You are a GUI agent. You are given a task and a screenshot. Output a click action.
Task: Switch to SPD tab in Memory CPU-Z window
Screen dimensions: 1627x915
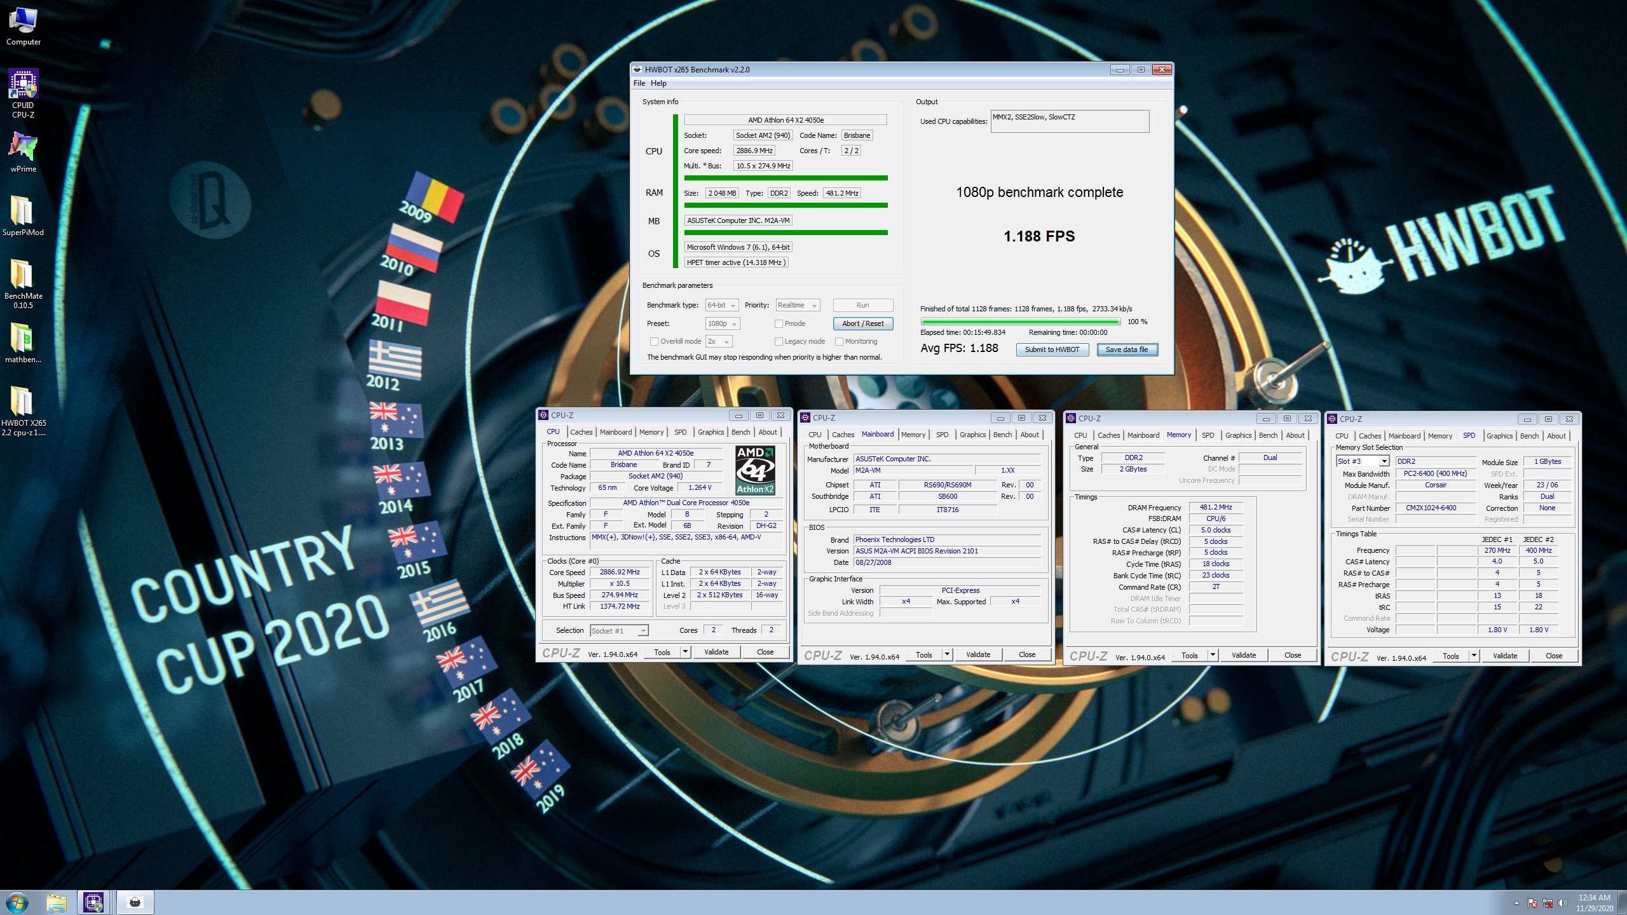(x=1208, y=435)
